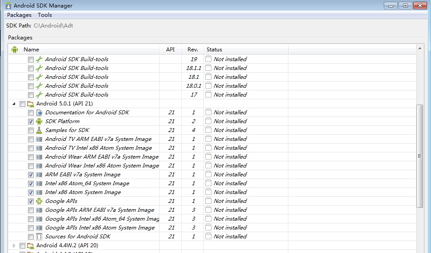The image size is (431, 253).
Task: Click the Android TV ARM EABI v7a System Image icon
Action: point(39,139)
